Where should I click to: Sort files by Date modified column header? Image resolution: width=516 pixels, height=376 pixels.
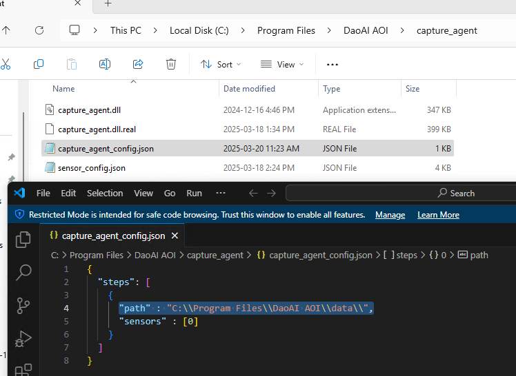pos(249,89)
